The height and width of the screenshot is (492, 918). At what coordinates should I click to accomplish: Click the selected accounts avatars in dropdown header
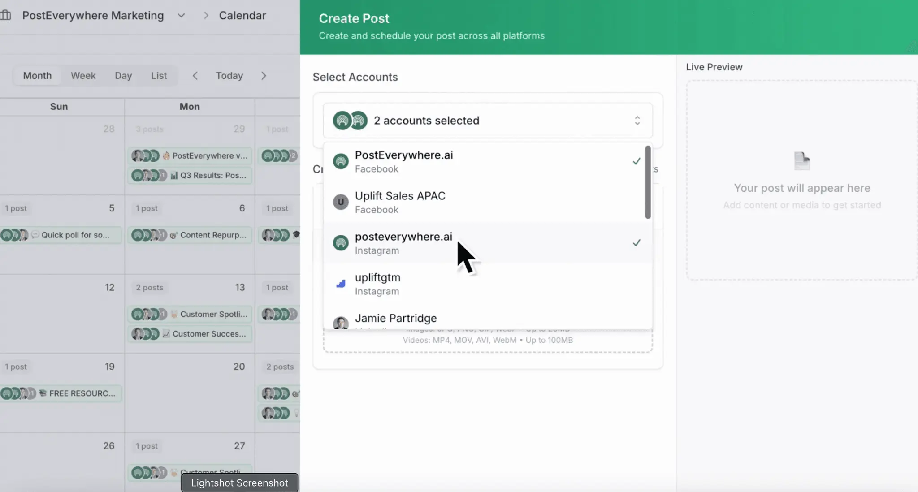tap(350, 121)
